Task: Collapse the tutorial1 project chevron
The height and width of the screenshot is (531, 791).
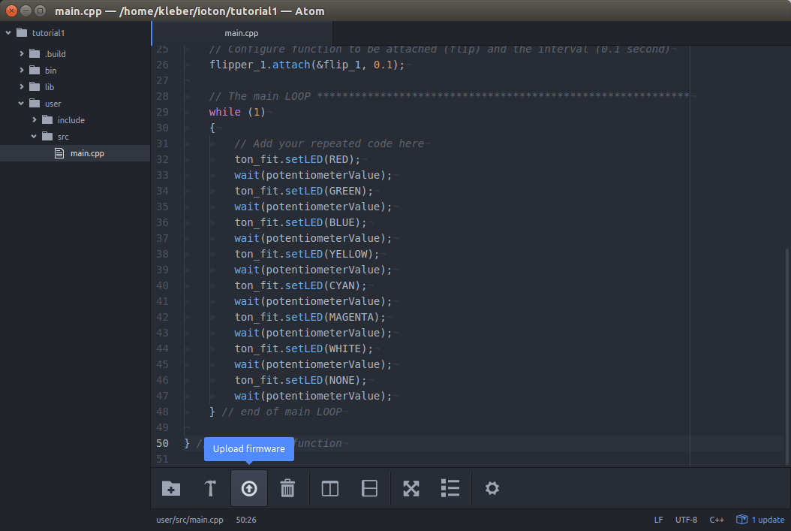Action: (x=8, y=33)
